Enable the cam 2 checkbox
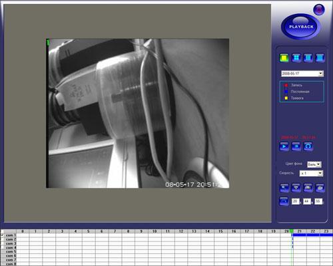Viewport: 333px width, 266px height. [3, 239]
